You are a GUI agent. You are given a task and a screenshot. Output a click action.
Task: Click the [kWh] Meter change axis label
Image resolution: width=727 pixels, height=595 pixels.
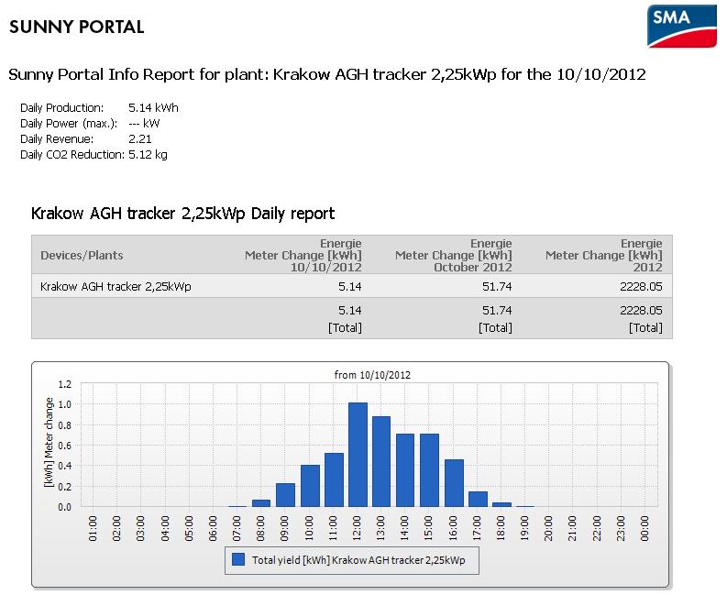49,443
